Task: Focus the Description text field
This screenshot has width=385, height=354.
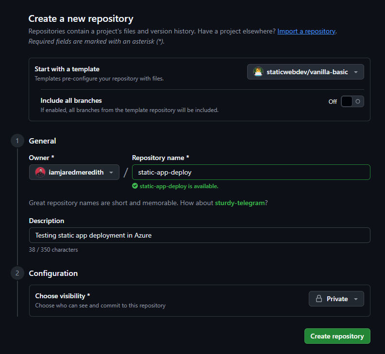Action: (x=199, y=235)
